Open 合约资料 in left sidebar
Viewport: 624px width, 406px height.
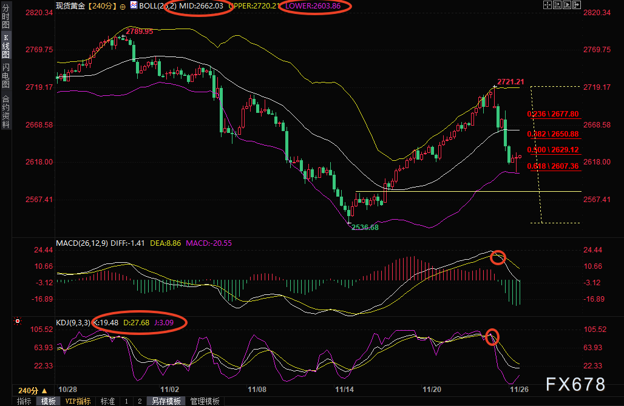(5, 111)
